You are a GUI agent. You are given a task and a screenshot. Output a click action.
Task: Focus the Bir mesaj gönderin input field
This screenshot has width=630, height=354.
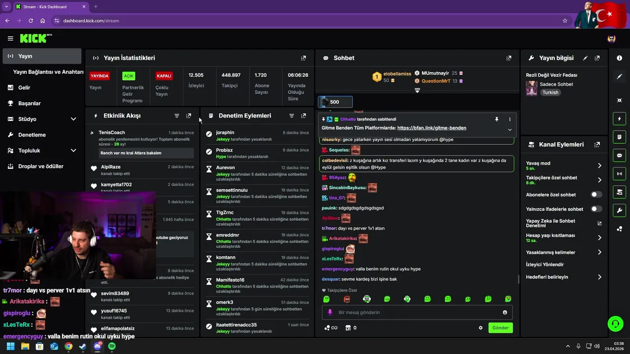click(x=417, y=312)
